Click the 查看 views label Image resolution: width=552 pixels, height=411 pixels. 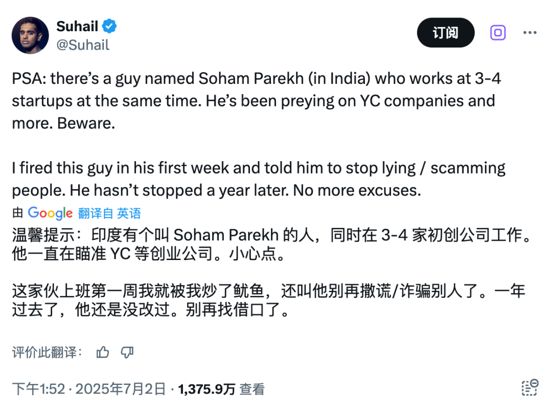tap(252, 389)
